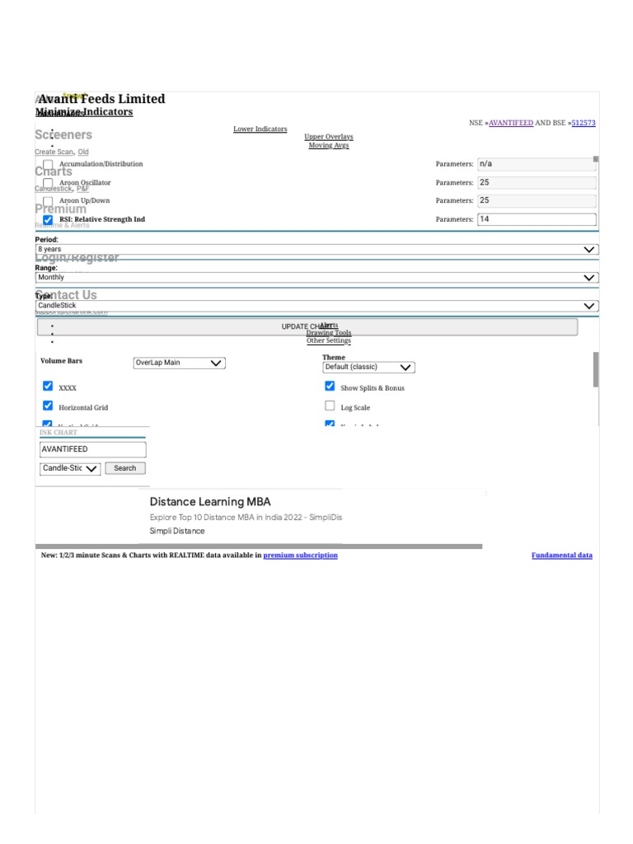Edit Aroon Up/Down parameters field

click(537, 201)
